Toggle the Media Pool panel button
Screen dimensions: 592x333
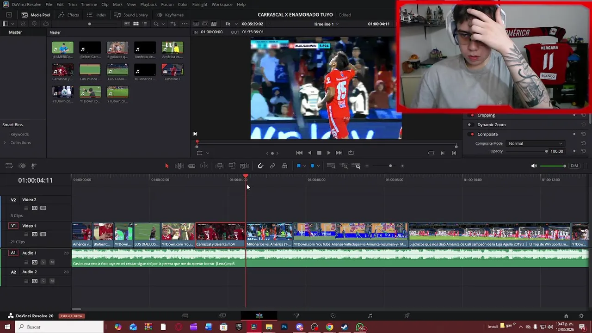[x=36, y=15]
